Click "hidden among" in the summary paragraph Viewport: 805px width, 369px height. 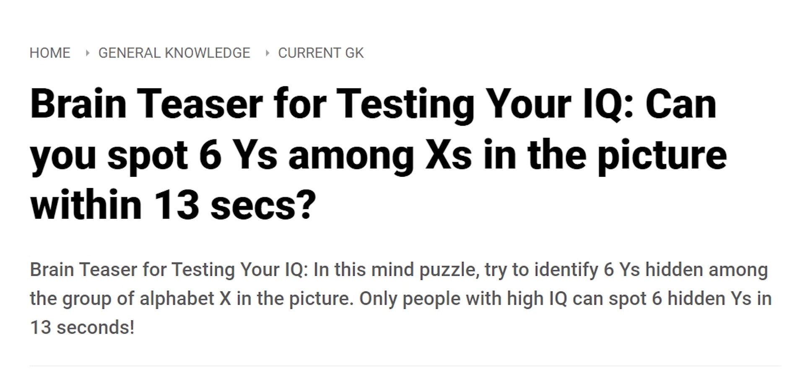pyautogui.click(x=706, y=270)
